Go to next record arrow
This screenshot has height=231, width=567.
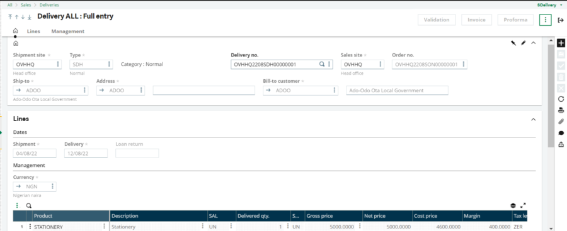point(23,17)
